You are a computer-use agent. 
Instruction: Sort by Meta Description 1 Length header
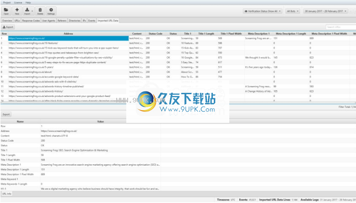[291, 34]
